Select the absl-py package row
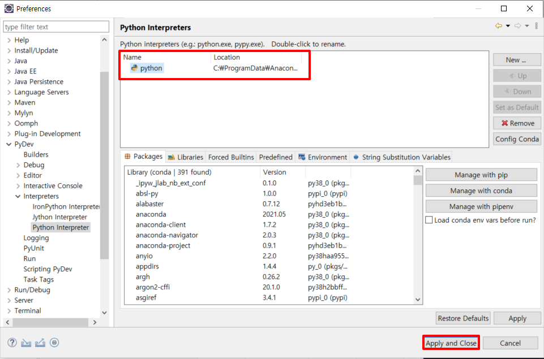 click(x=269, y=193)
